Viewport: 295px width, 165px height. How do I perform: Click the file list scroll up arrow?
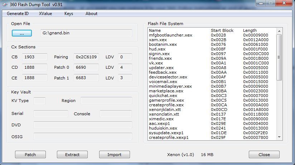pos(279,31)
